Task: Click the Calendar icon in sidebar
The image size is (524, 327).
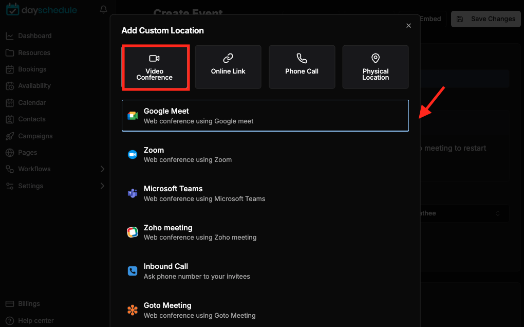Action: [10, 103]
